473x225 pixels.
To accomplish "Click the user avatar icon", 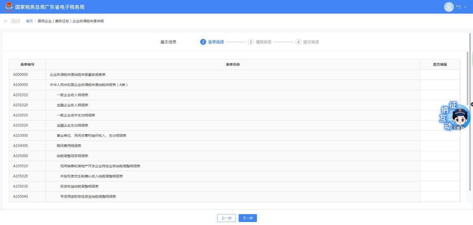I will point(449,7).
